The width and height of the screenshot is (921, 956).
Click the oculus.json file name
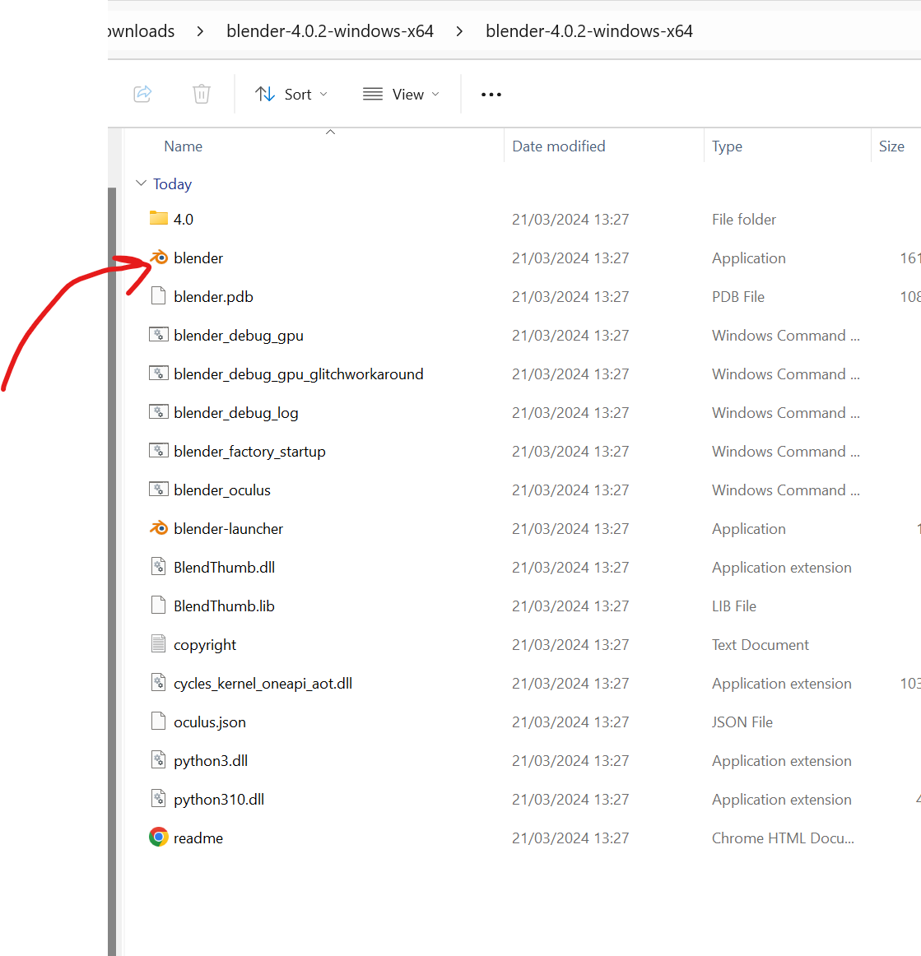pyautogui.click(x=210, y=722)
